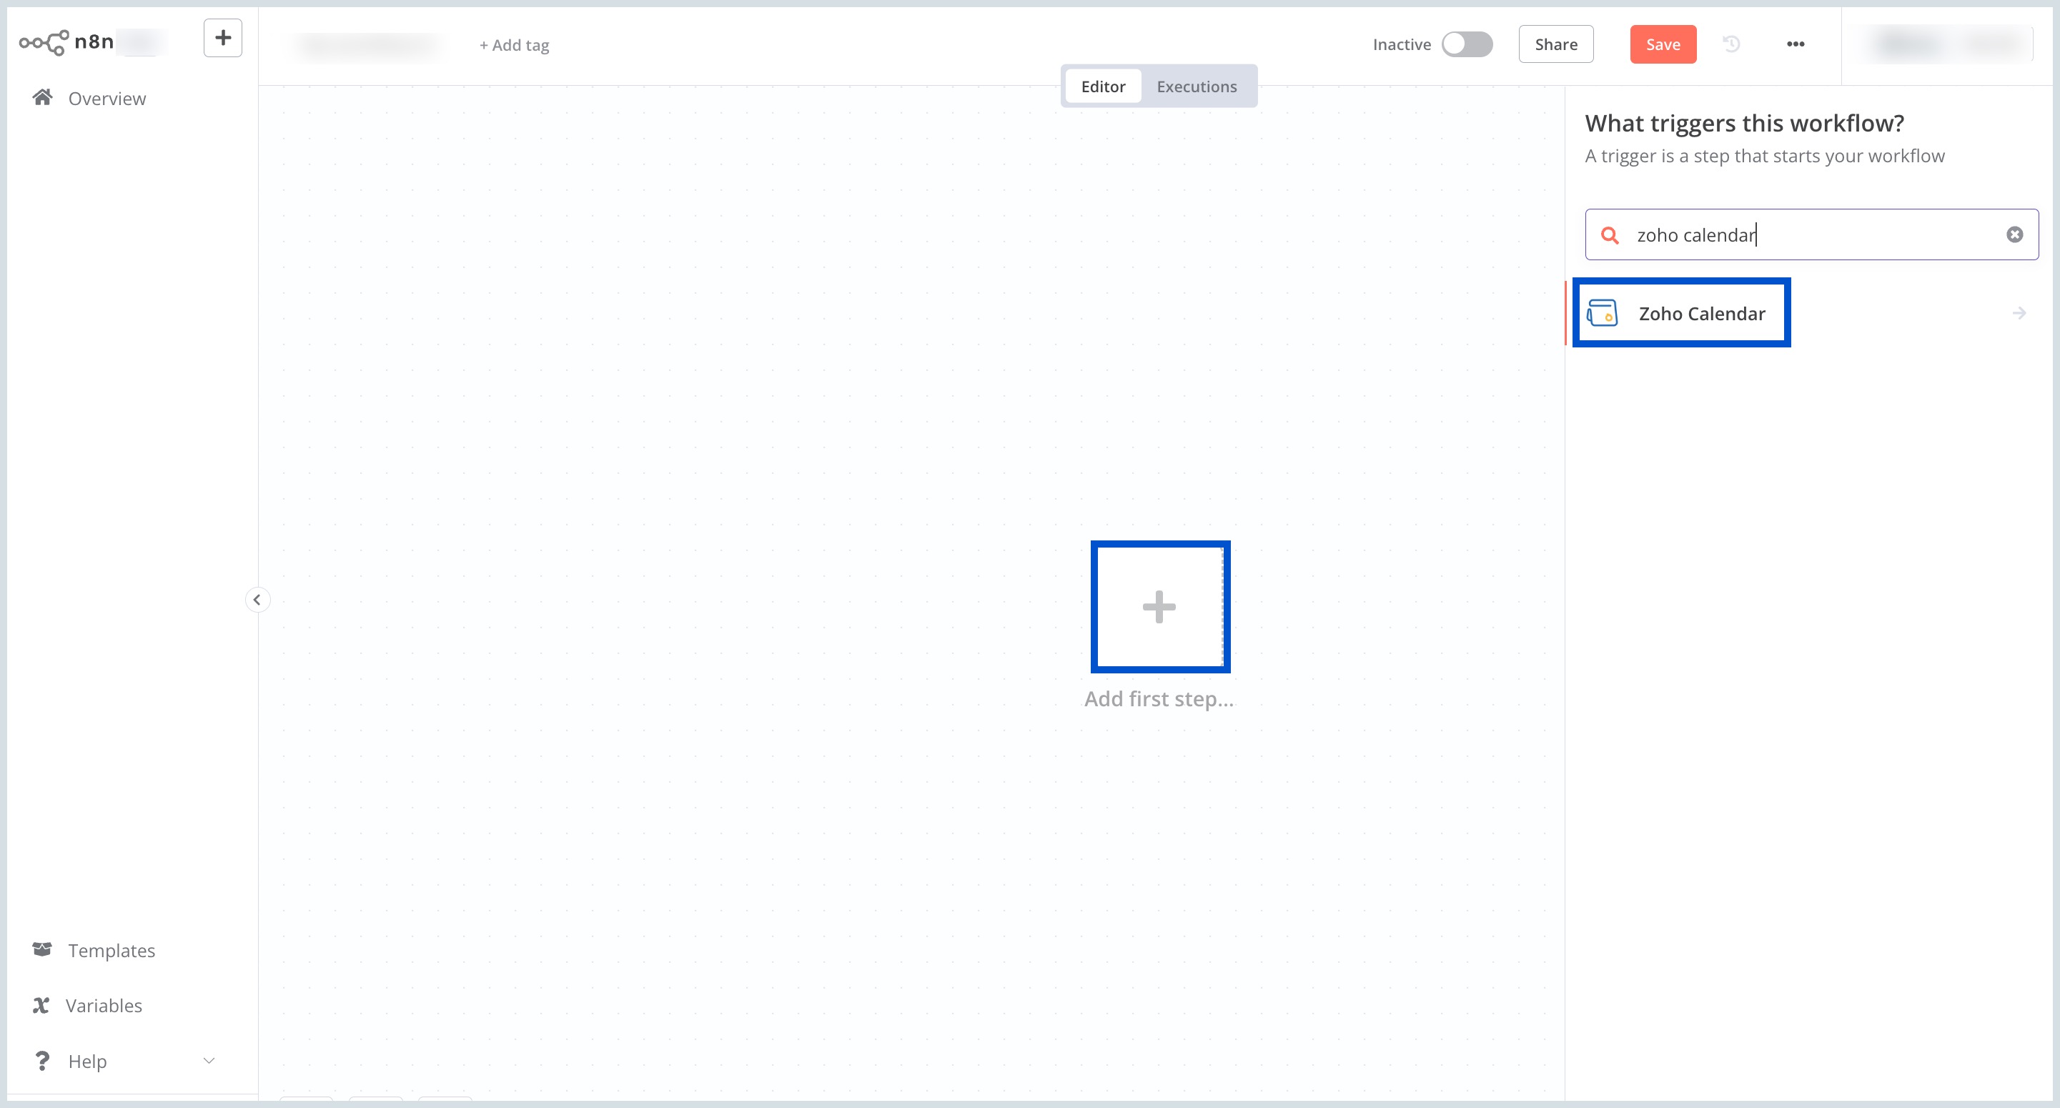
Task: Click the Variables icon
Action: pos(41,1006)
